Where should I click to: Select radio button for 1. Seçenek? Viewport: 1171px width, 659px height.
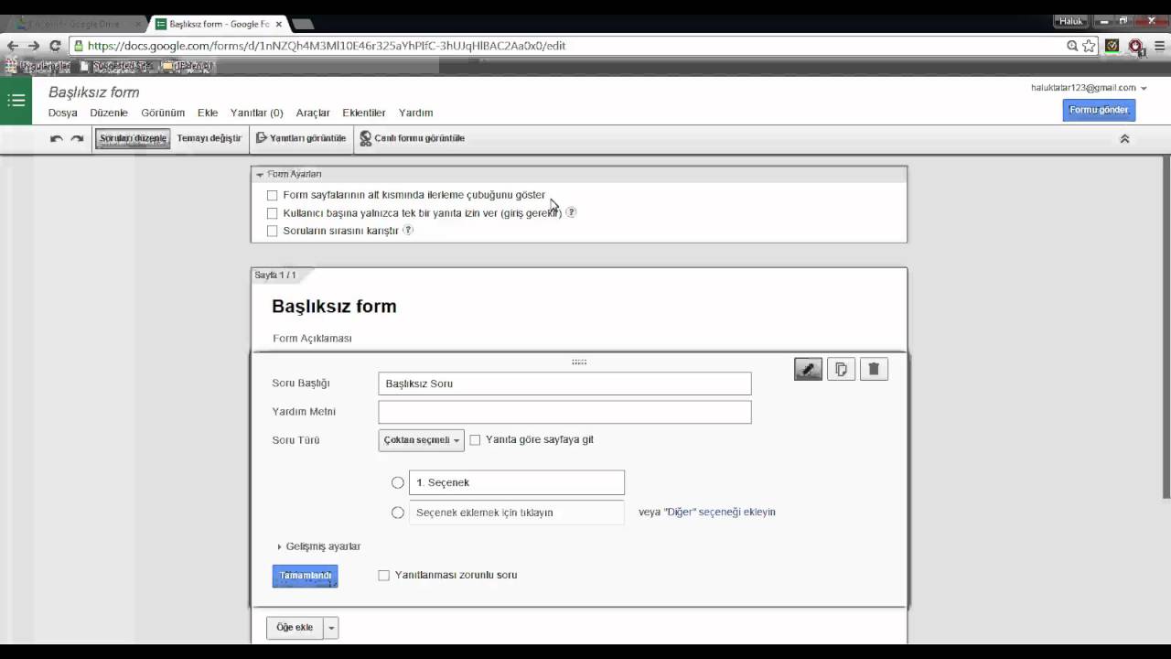click(x=398, y=482)
